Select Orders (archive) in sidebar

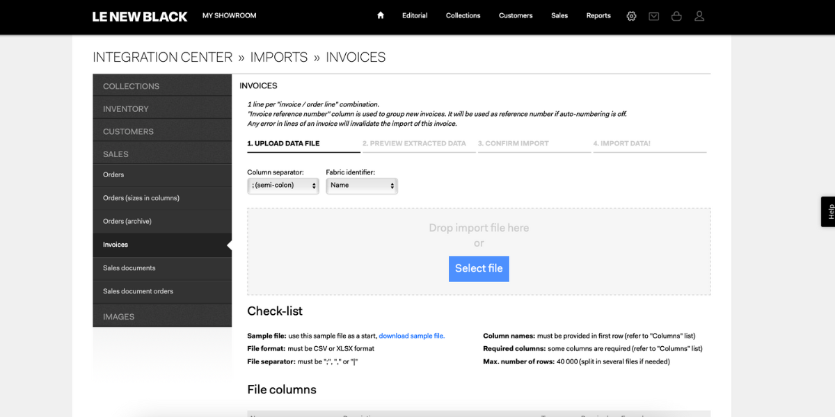[x=162, y=221]
